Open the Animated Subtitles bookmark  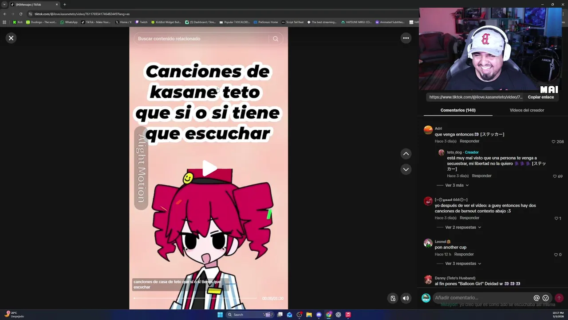click(x=390, y=22)
